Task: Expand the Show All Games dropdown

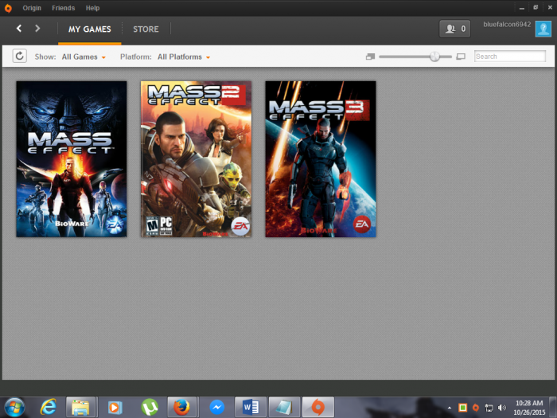Action: tap(84, 57)
